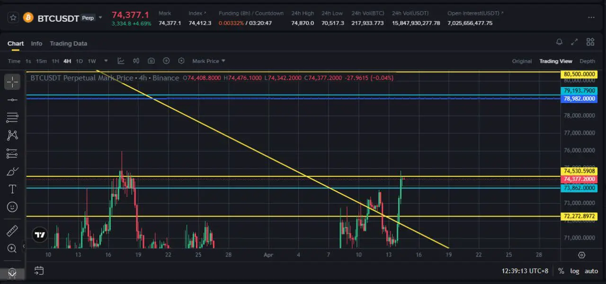Click the 73,862.0000 cyan line price label
Viewport: 606px width, 284px height.
tap(579, 188)
